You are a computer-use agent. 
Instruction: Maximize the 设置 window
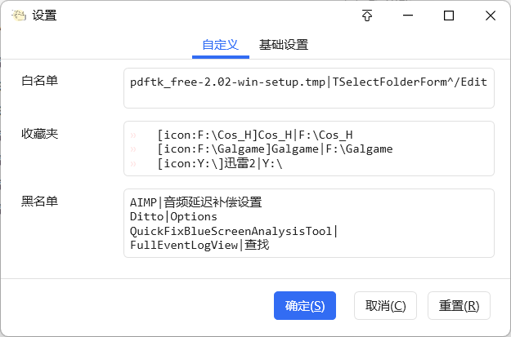(449, 16)
